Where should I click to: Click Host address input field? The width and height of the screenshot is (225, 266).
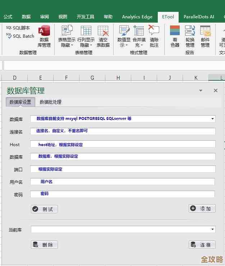[x=123, y=144]
